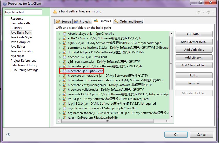Expand the AbsoluteLayout.jar entry
The image size is (219, 143).
pos(60,34)
